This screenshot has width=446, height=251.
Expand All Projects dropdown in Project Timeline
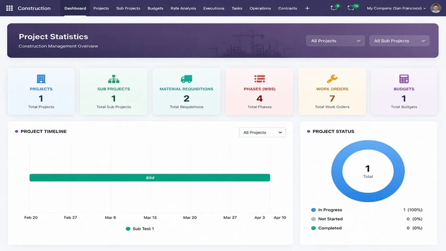262,132
